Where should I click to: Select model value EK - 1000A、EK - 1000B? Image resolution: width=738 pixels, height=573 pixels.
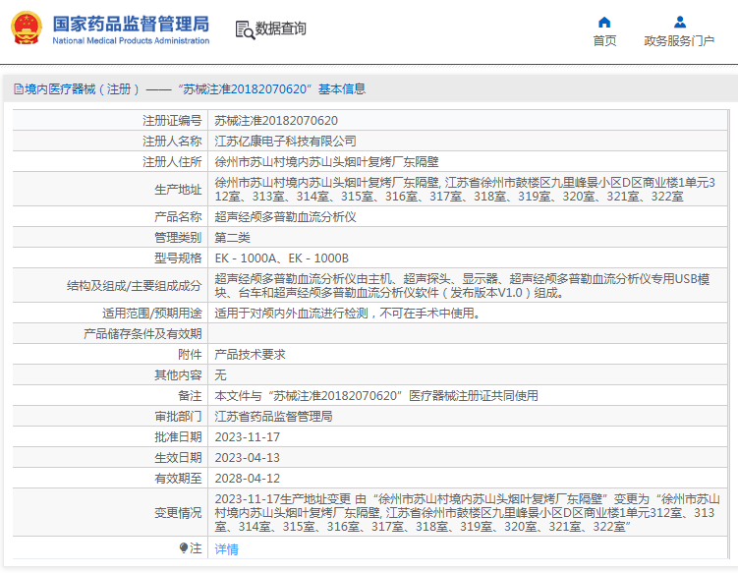click(281, 258)
